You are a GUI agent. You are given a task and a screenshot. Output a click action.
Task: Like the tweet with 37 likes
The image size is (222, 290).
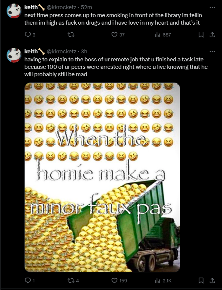pyautogui.click(x=118, y=35)
